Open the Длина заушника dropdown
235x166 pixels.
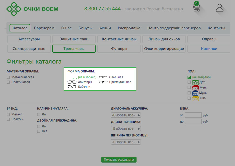pyautogui.click(x=126, y=129)
